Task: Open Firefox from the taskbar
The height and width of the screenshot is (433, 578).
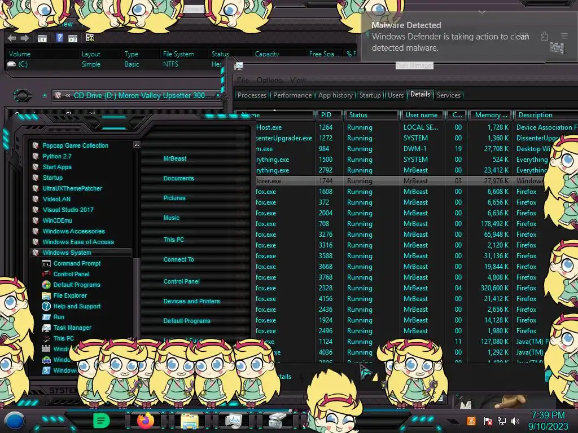Action: tap(145, 420)
